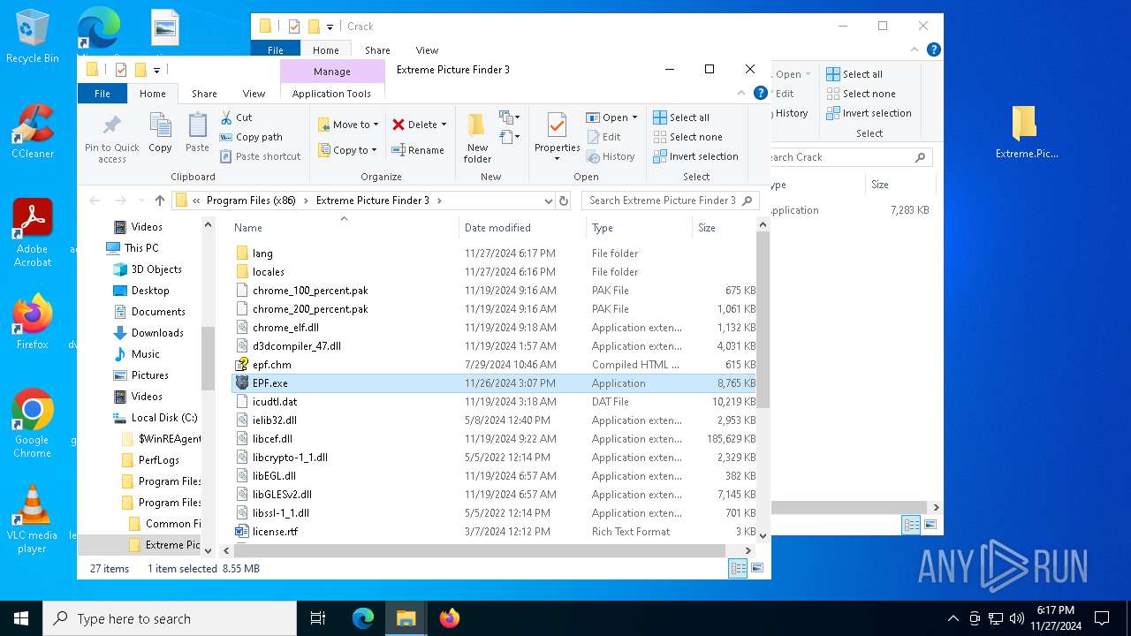1131x636 pixels.
Task: Open the Home tab in Crack window
Action: [325, 50]
